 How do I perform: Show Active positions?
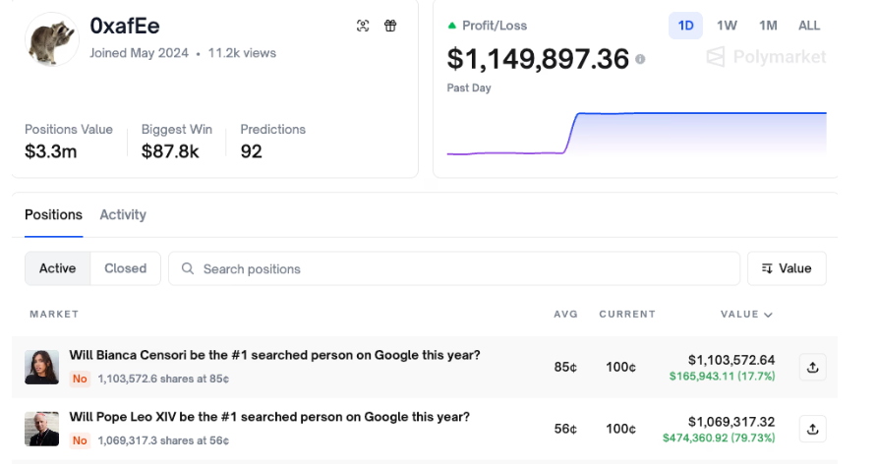point(58,268)
